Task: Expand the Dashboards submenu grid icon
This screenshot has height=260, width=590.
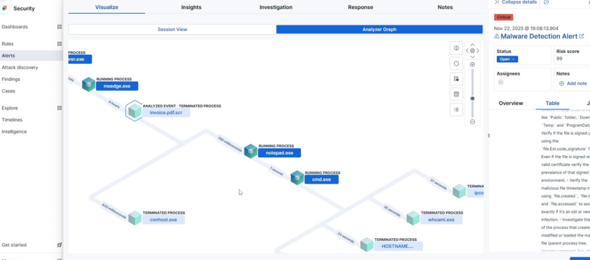Action: click(59, 27)
